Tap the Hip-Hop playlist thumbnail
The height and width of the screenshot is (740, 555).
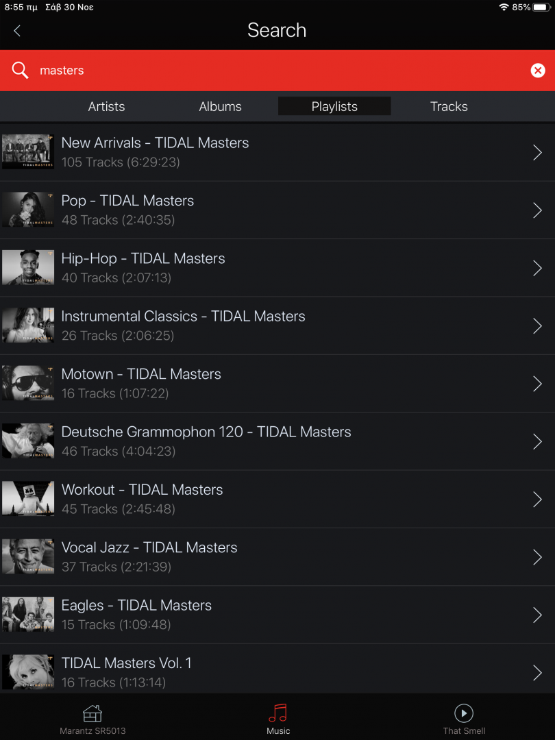pyautogui.click(x=27, y=267)
